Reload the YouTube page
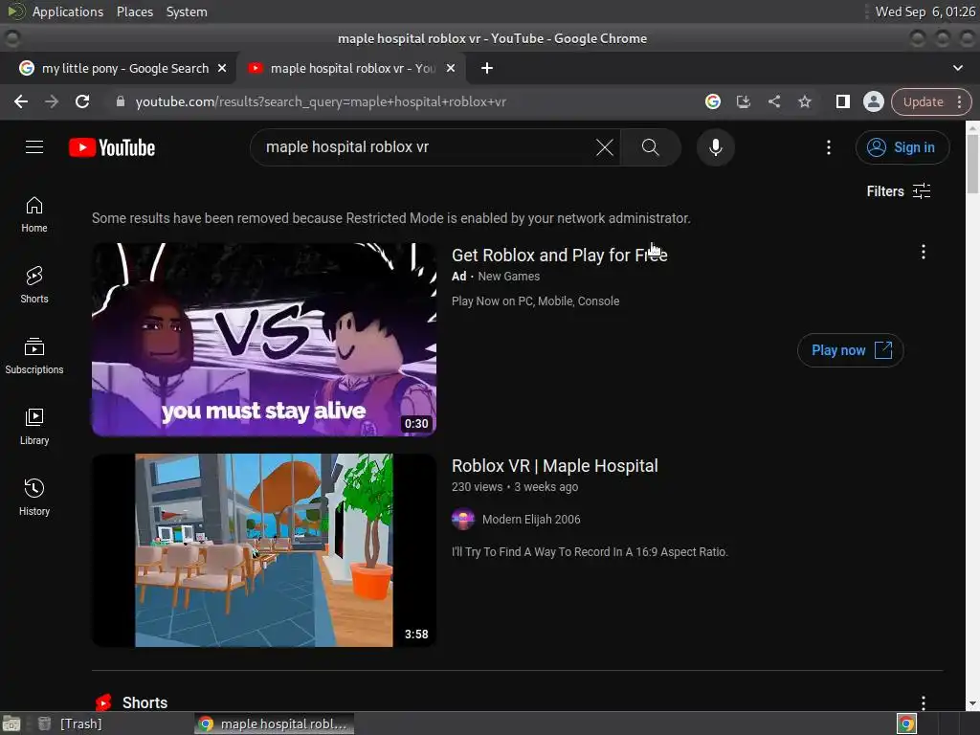Image resolution: width=980 pixels, height=735 pixels. [x=82, y=101]
